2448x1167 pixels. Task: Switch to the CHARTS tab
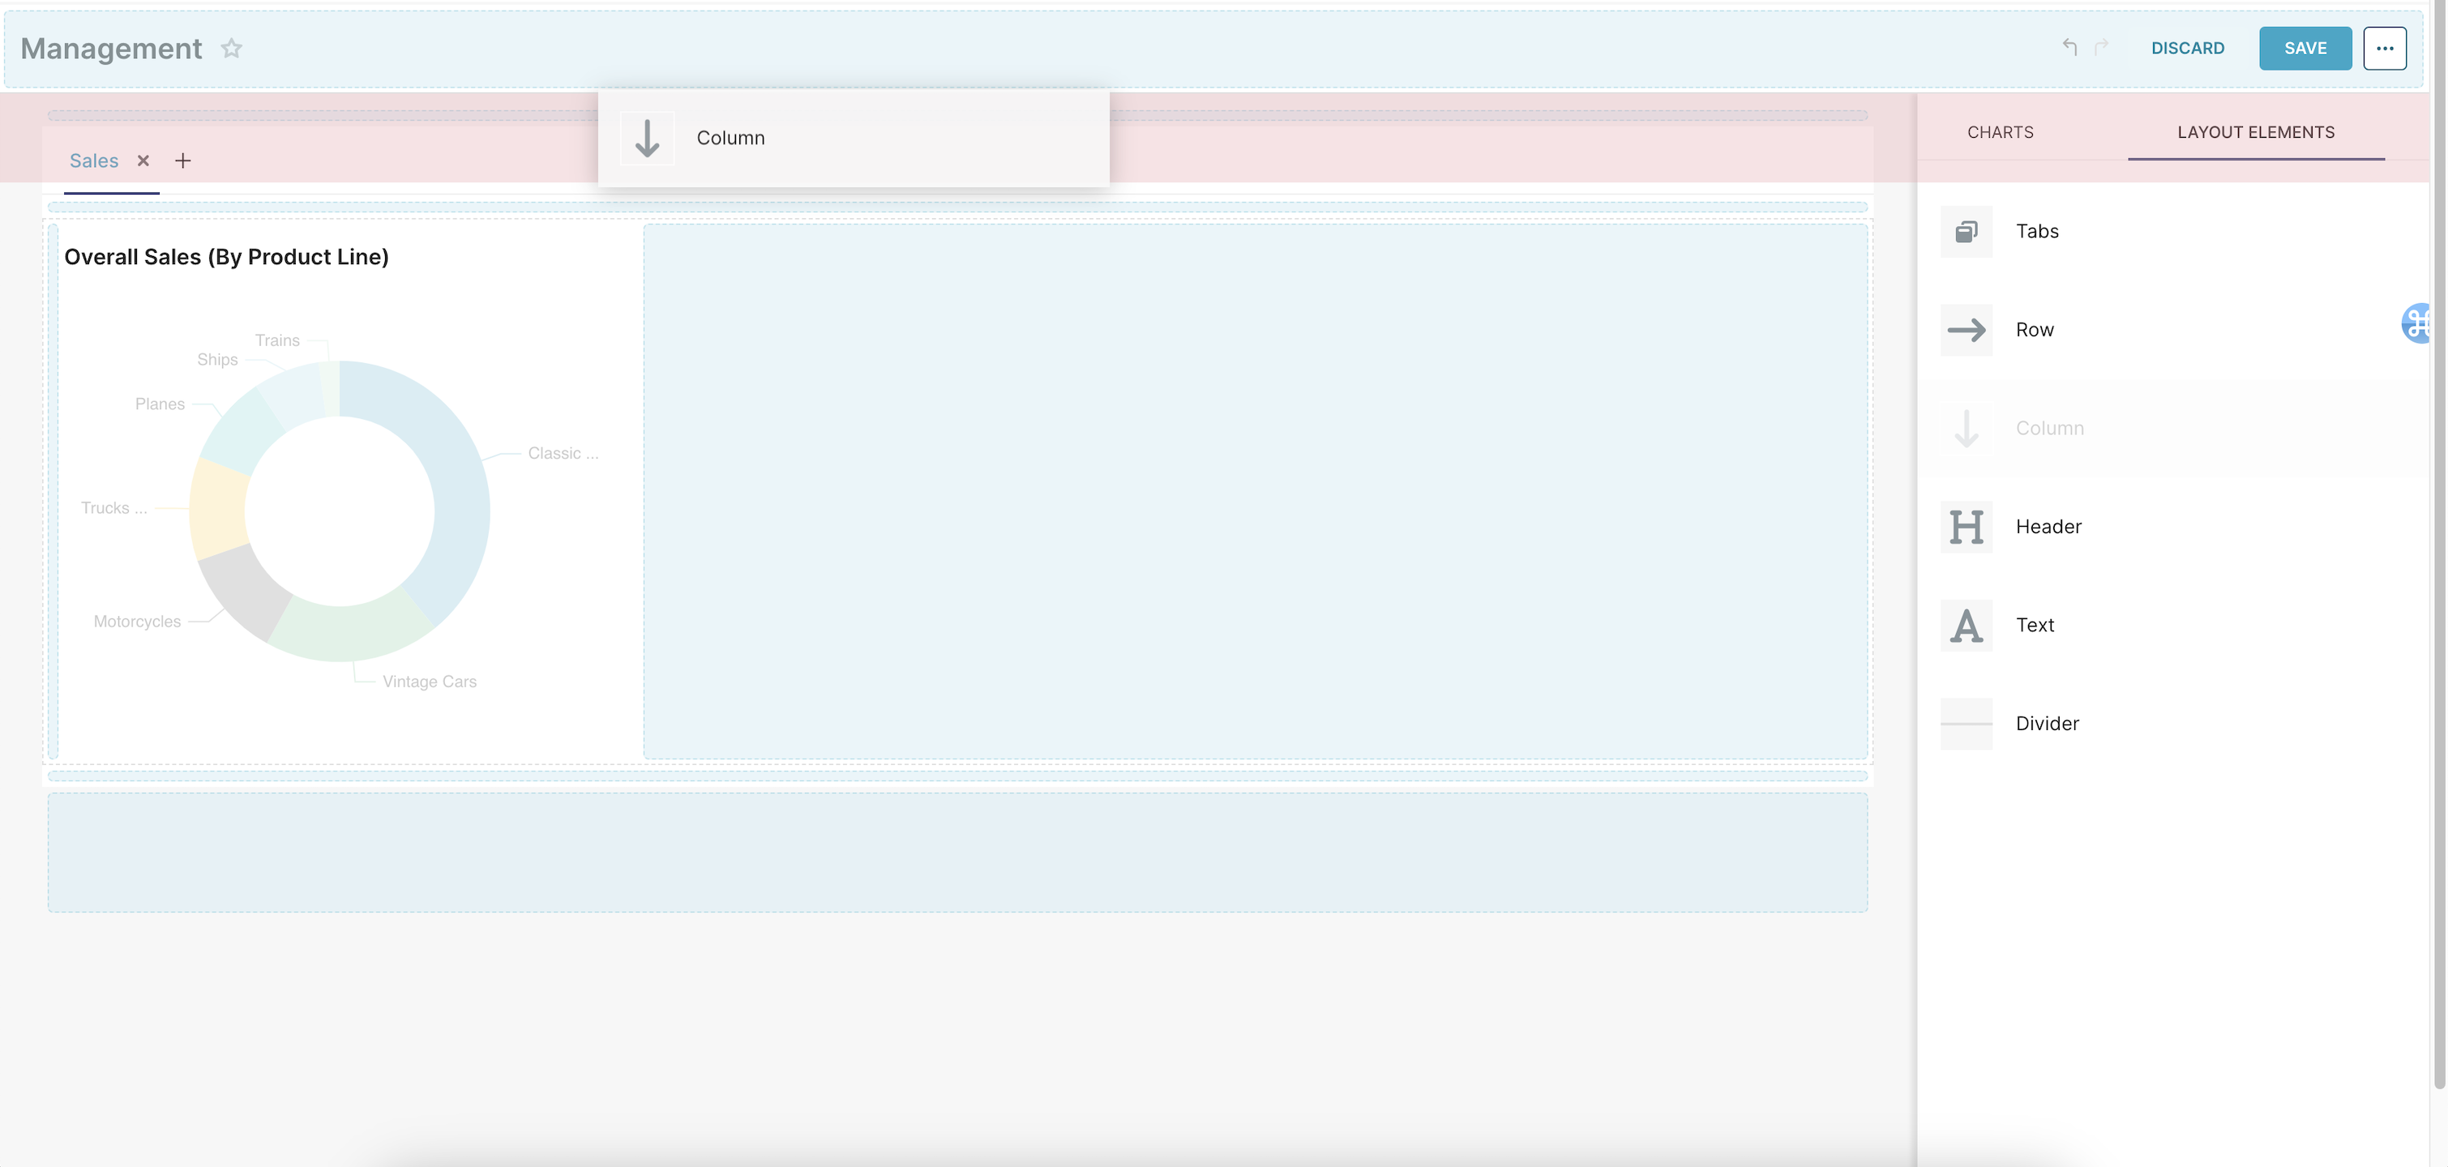2000,132
